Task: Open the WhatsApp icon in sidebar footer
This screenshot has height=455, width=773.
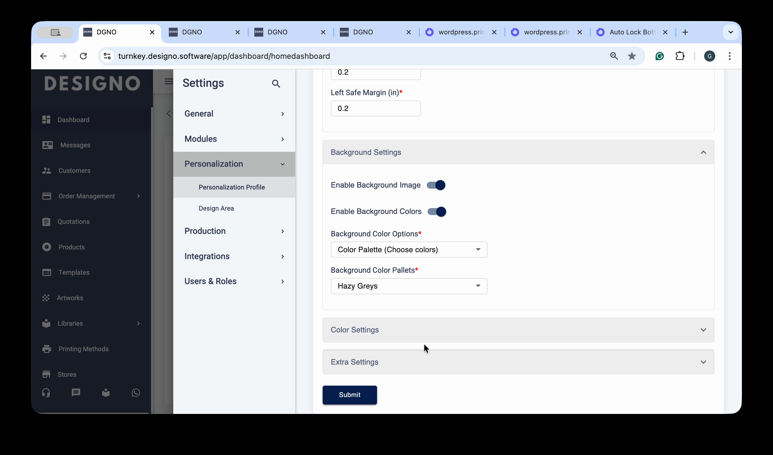Action: [x=135, y=393]
